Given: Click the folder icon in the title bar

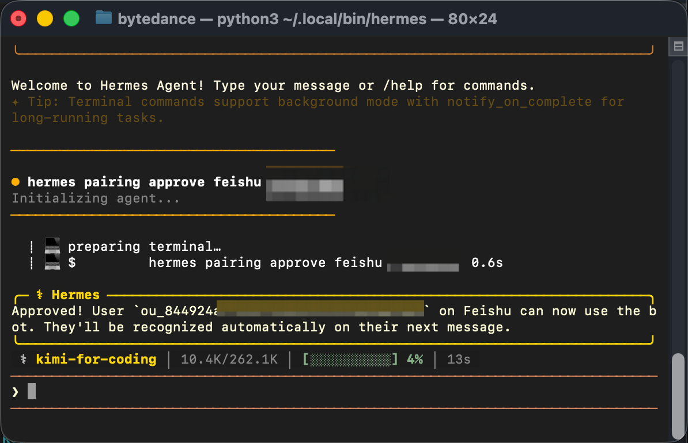Looking at the screenshot, I should coord(104,18).
